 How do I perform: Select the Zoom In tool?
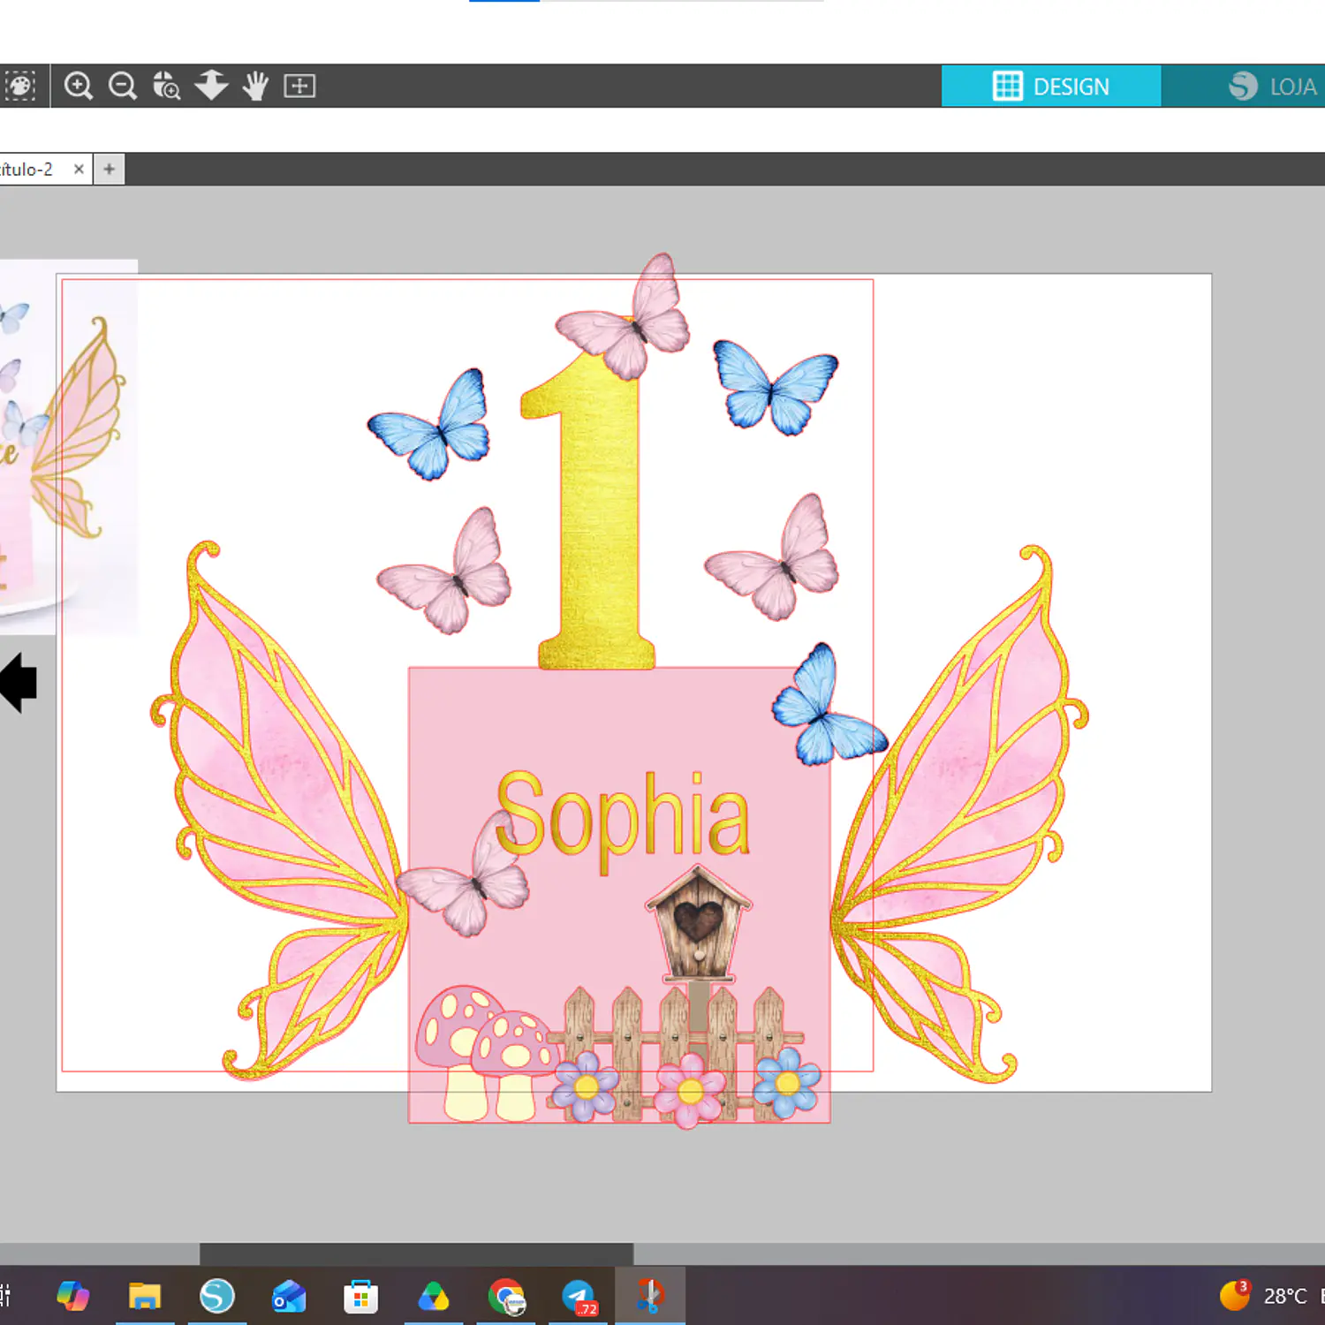[x=79, y=86]
